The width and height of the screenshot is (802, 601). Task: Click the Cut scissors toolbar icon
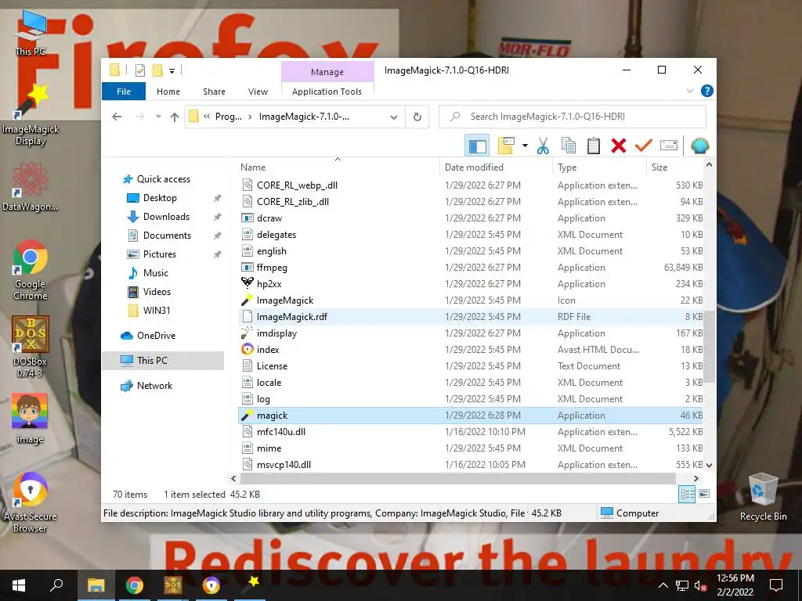[543, 146]
